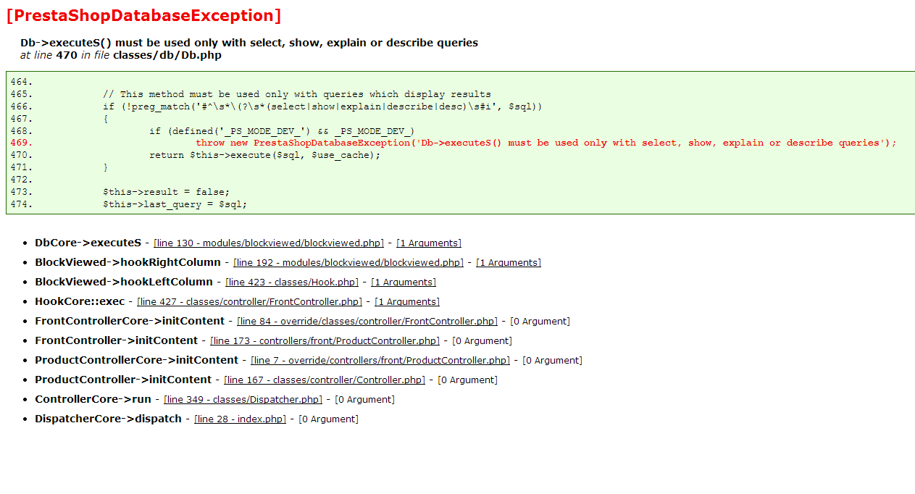Click the $this->result = false line
The height and width of the screenshot is (494, 915).
tap(166, 192)
